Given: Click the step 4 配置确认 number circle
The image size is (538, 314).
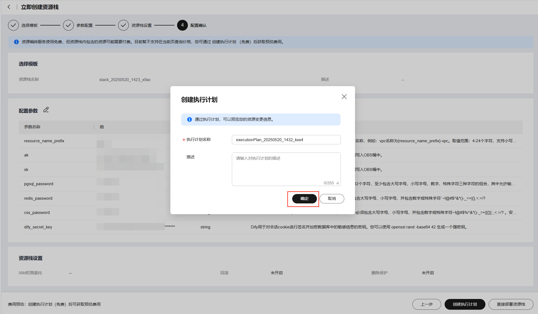Looking at the screenshot, I should click(182, 25).
